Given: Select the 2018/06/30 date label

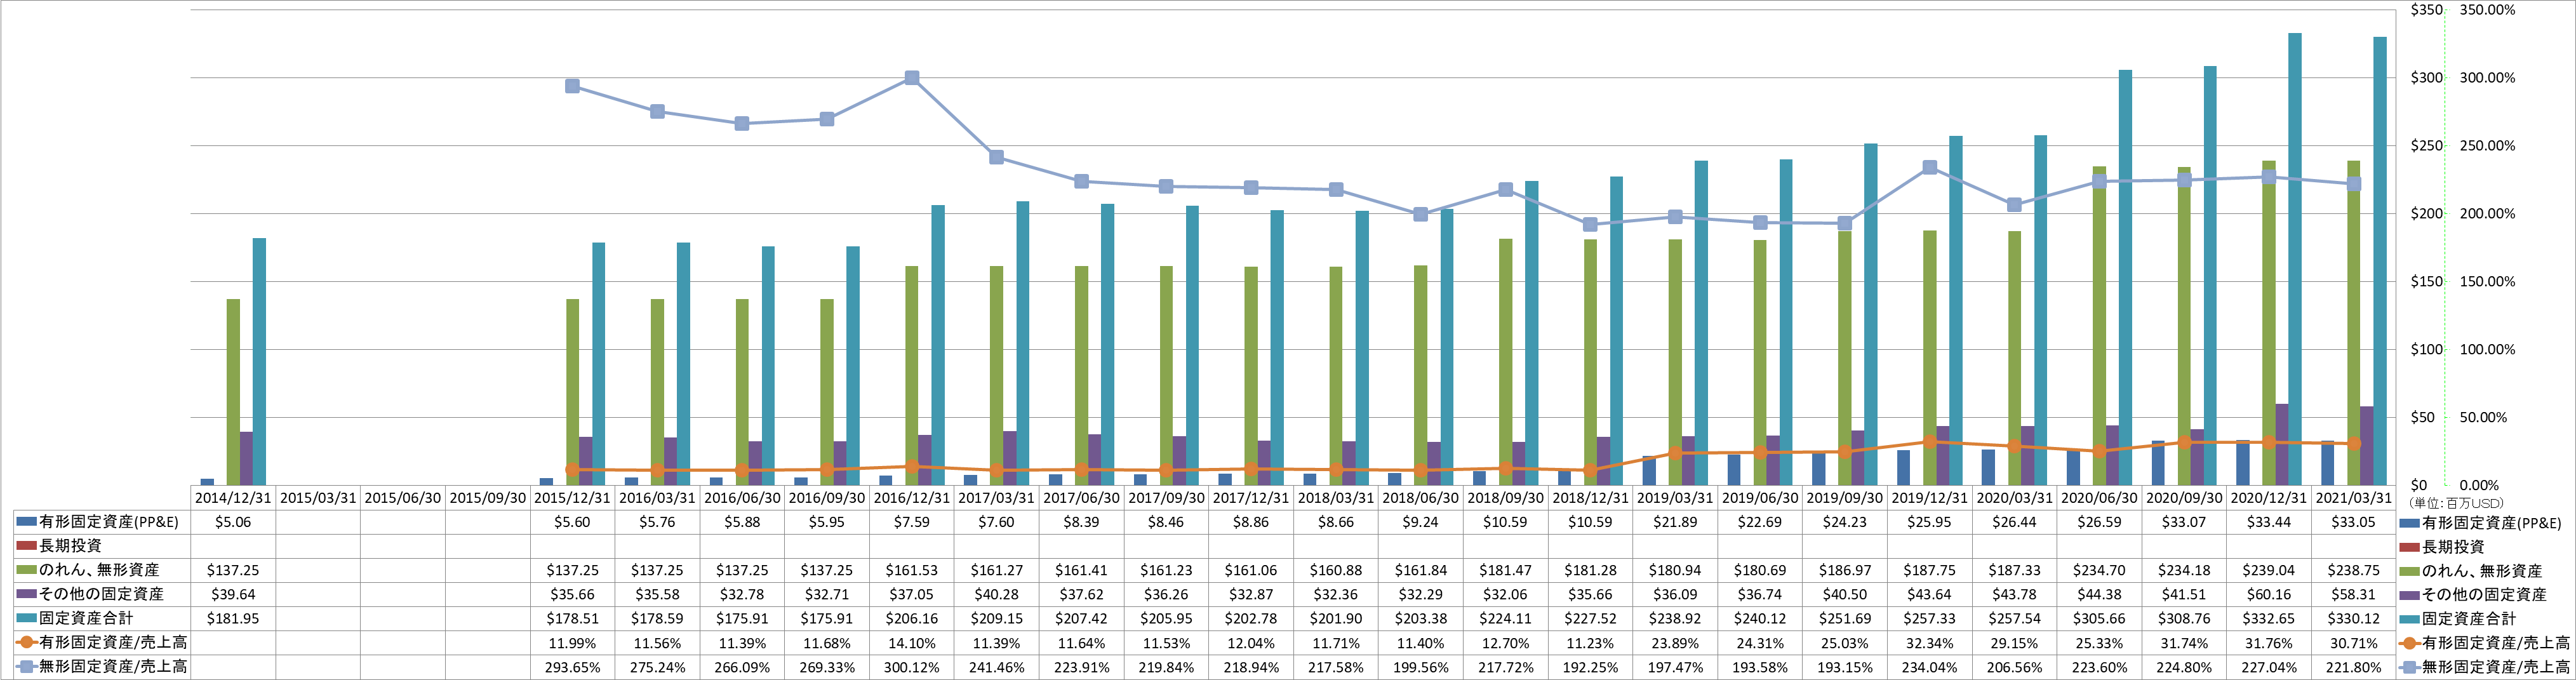Looking at the screenshot, I should click(x=1420, y=497).
